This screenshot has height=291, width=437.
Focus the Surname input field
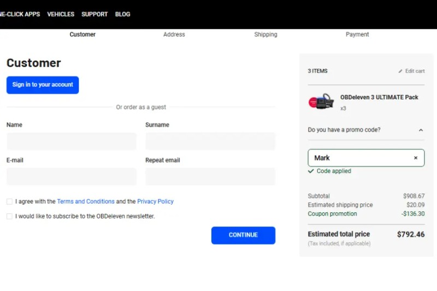[210, 141]
